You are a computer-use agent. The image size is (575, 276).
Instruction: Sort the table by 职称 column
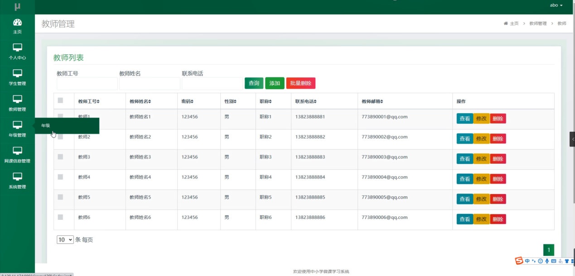[266, 101]
